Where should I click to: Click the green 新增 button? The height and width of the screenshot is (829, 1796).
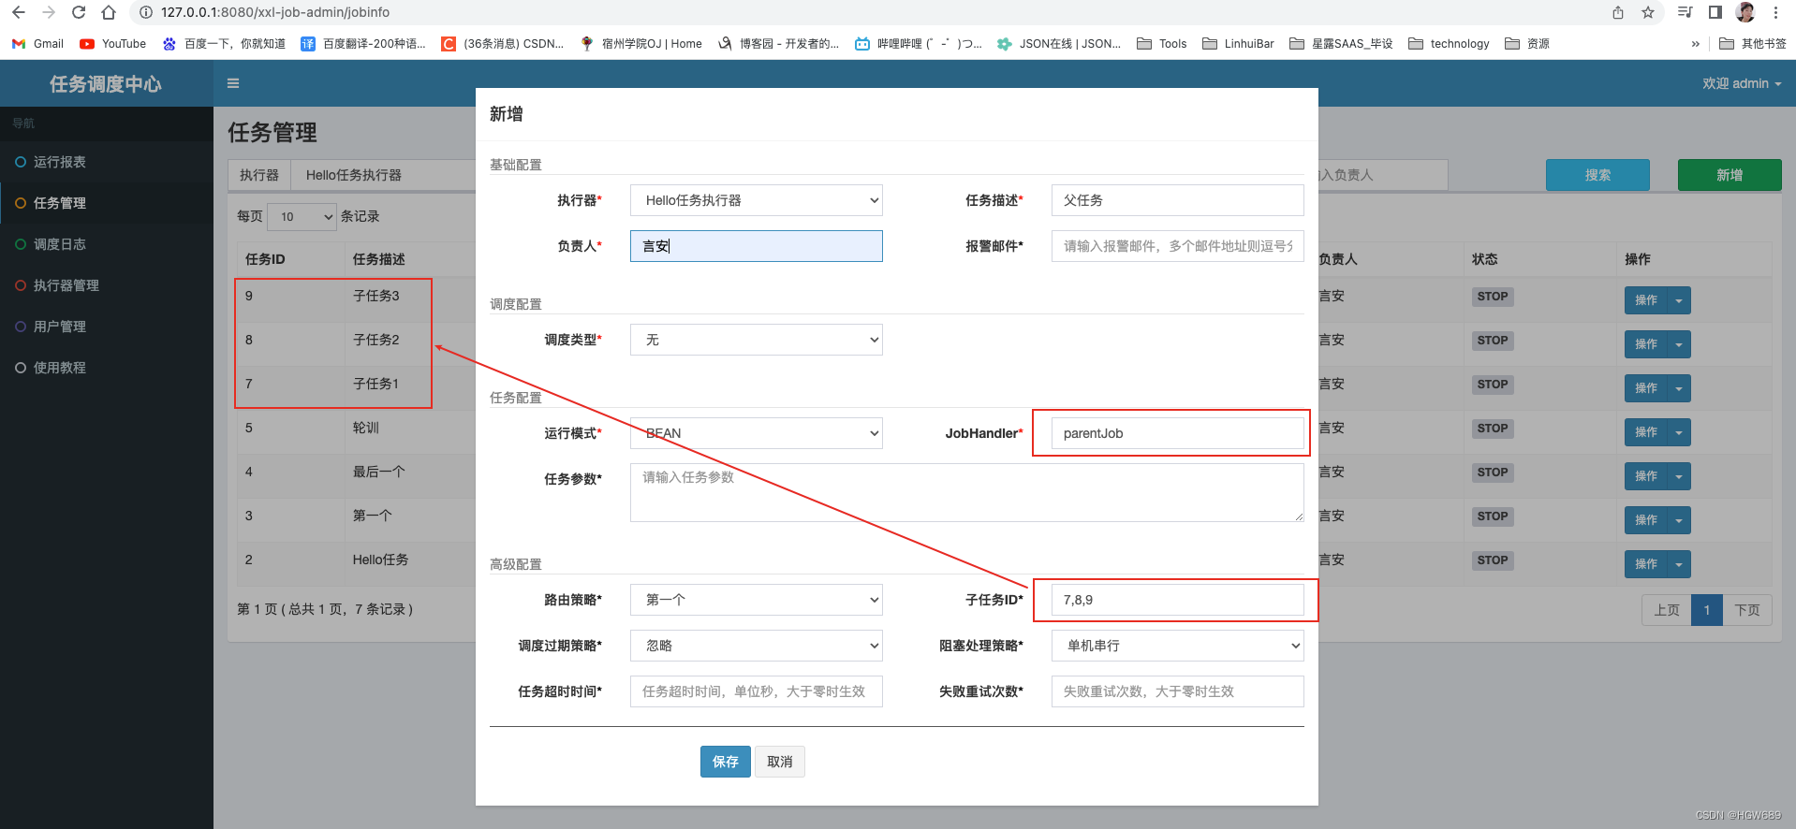click(1730, 175)
